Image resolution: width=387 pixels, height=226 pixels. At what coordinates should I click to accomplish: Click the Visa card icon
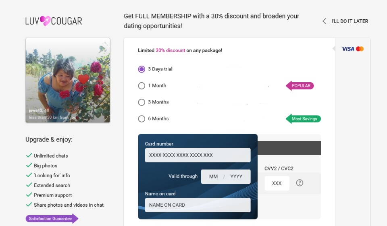click(347, 49)
